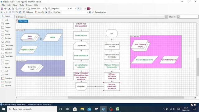Click the Print icon
199x112 pixels.
(x=5, y=9)
